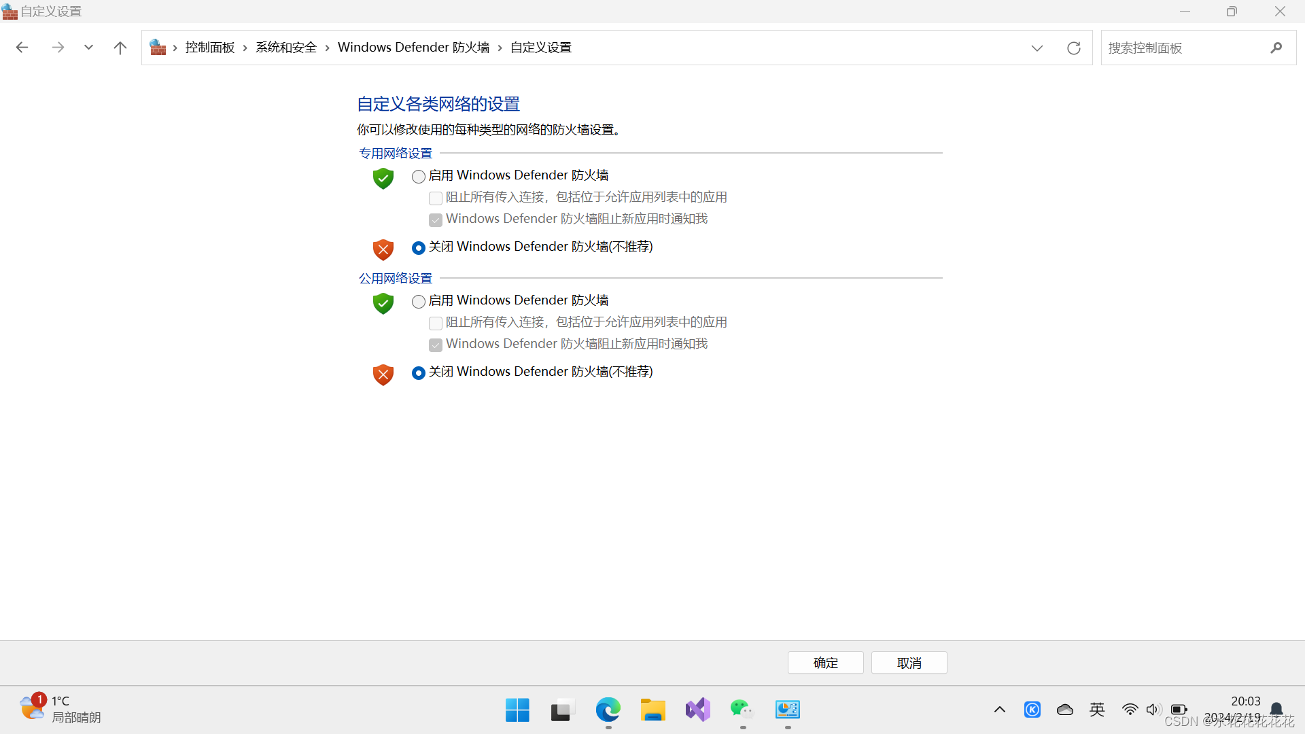Click green shield icon under 专用网络设置
The width and height of the screenshot is (1305, 734).
click(383, 179)
